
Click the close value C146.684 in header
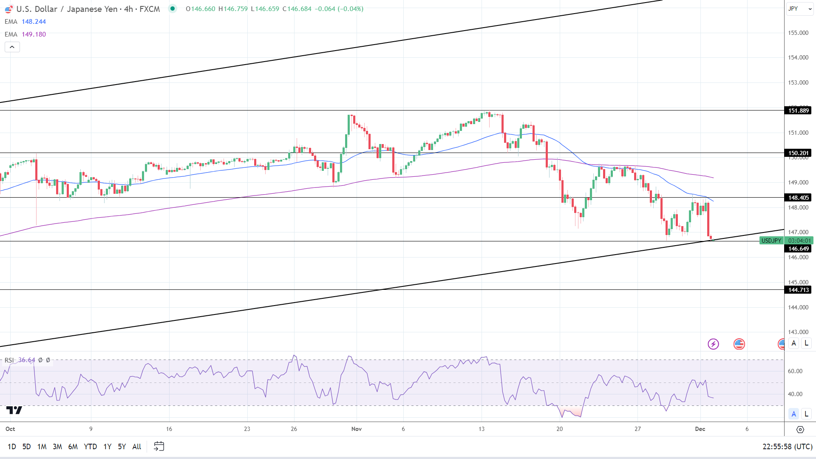click(x=297, y=9)
